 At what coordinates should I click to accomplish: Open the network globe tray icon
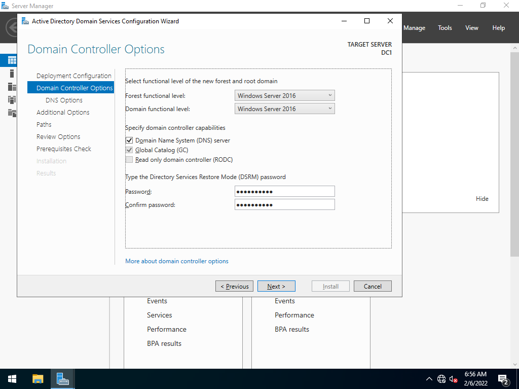point(441,379)
